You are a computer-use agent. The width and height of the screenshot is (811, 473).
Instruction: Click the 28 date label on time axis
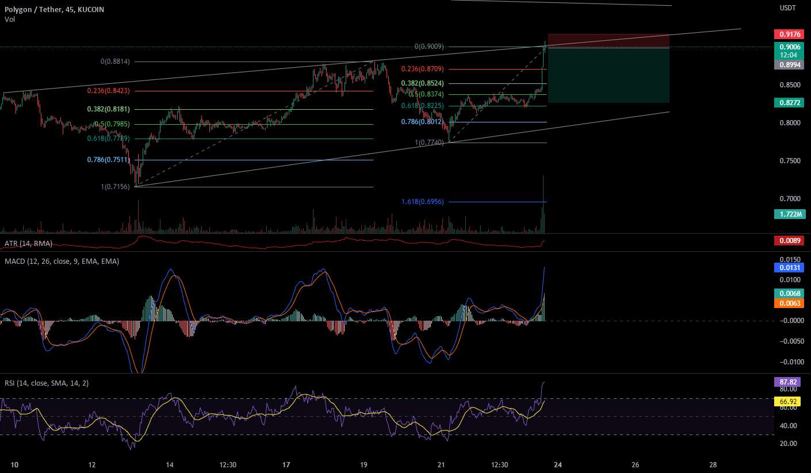713,464
